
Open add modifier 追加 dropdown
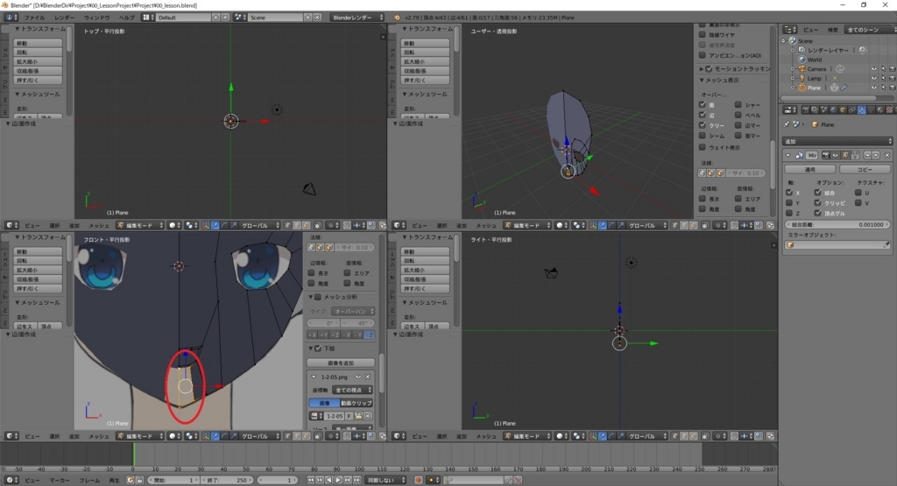(x=837, y=141)
